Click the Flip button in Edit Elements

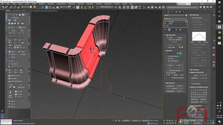[179, 86]
